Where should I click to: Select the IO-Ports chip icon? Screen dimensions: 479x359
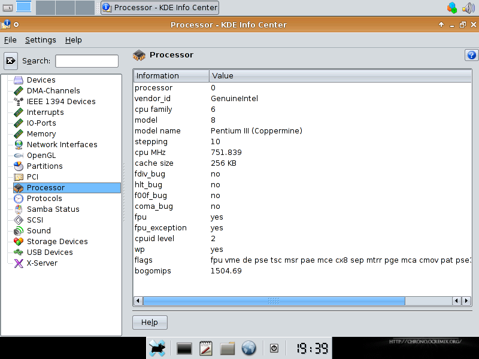click(x=19, y=123)
